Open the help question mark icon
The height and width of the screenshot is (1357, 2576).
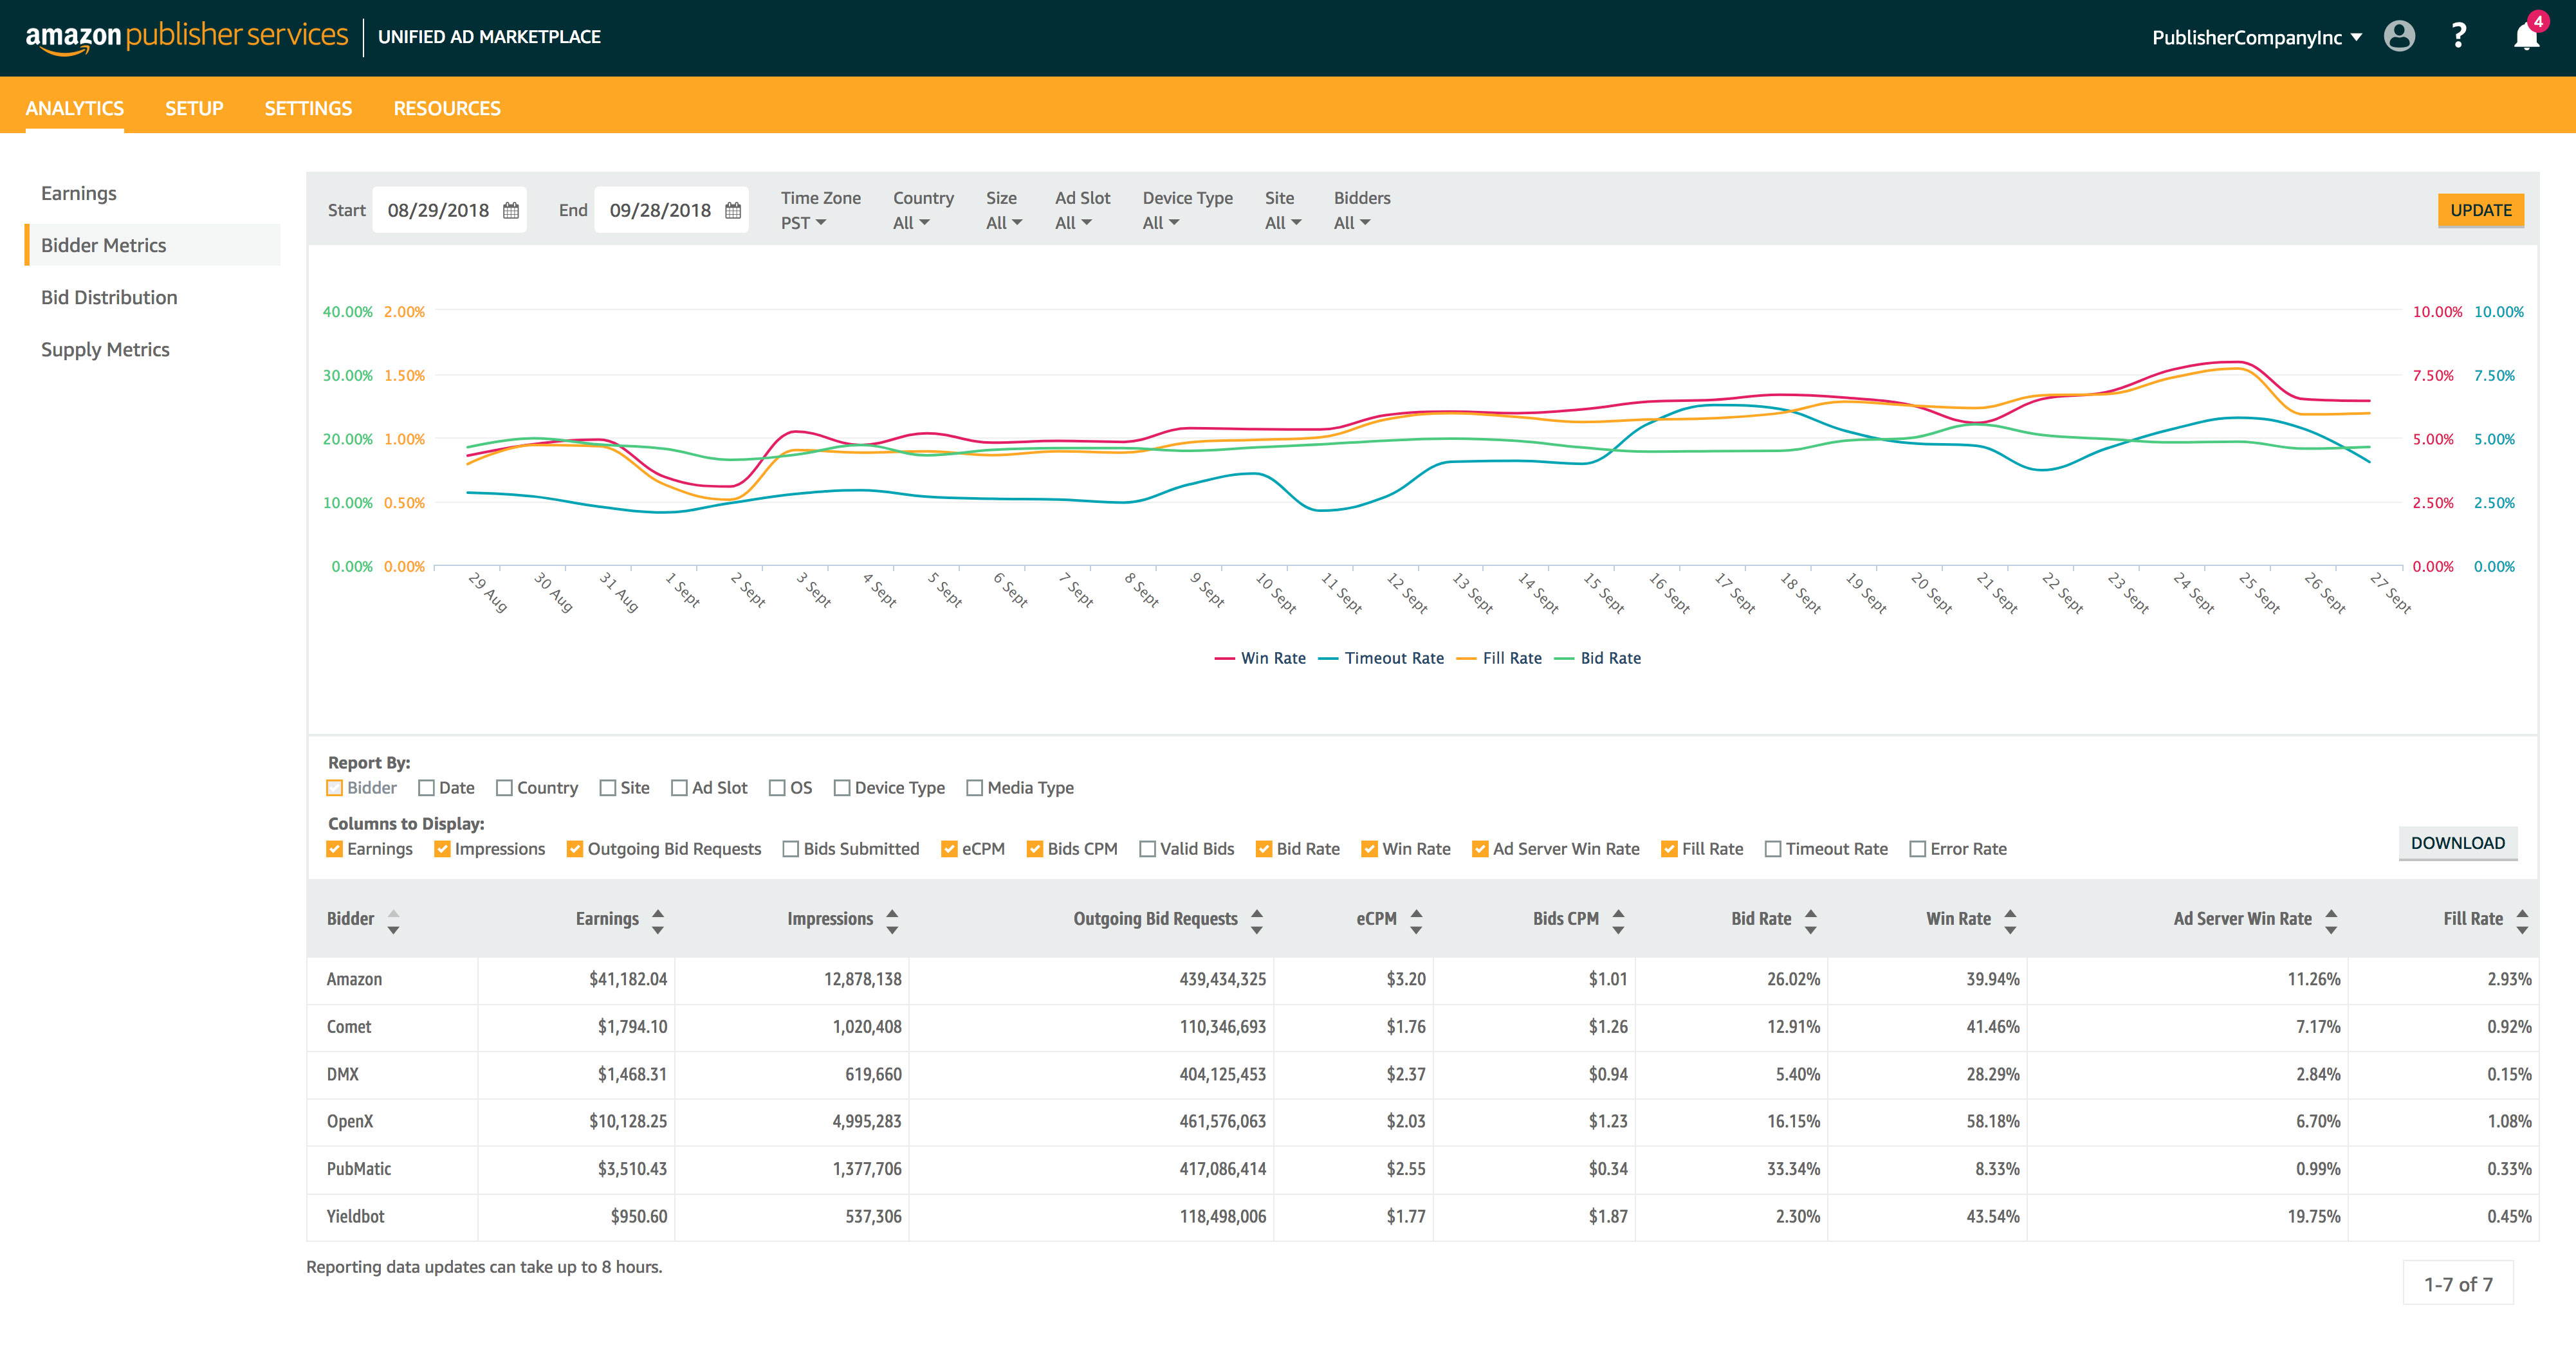pyautogui.click(x=2459, y=37)
